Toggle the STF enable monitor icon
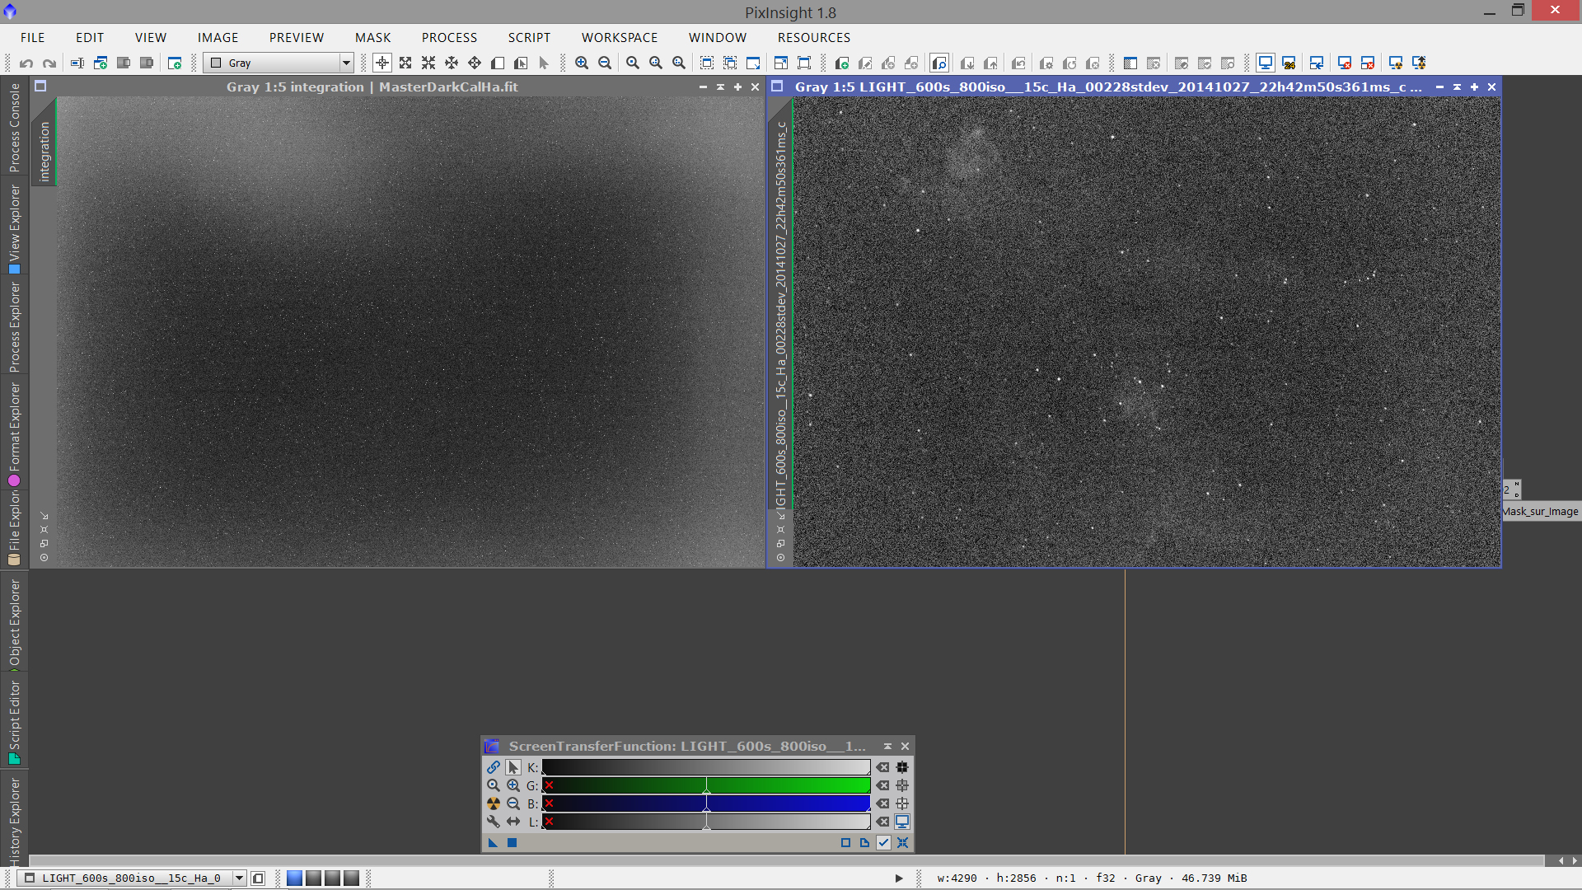 pyautogui.click(x=902, y=822)
